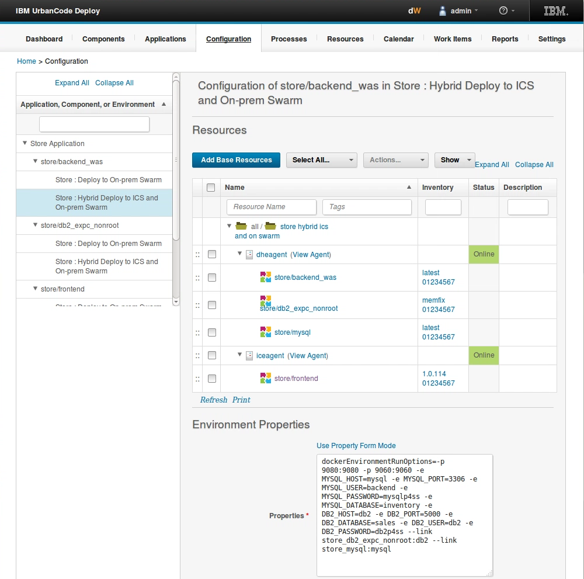Collapse the store/db2_expc_nonroot tree node in sidebar

point(35,225)
